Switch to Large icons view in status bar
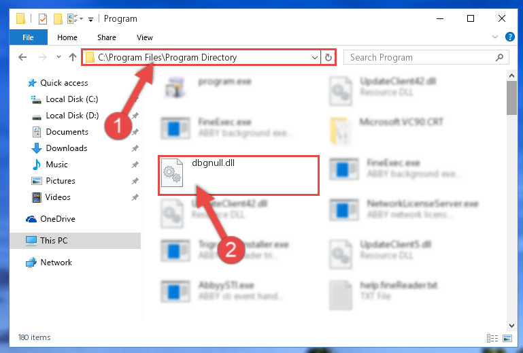The width and height of the screenshot is (523, 353). [x=507, y=338]
